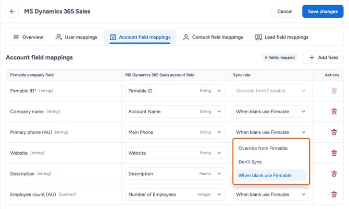
Task: Change sync rule for Company name row
Action: [271, 112]
